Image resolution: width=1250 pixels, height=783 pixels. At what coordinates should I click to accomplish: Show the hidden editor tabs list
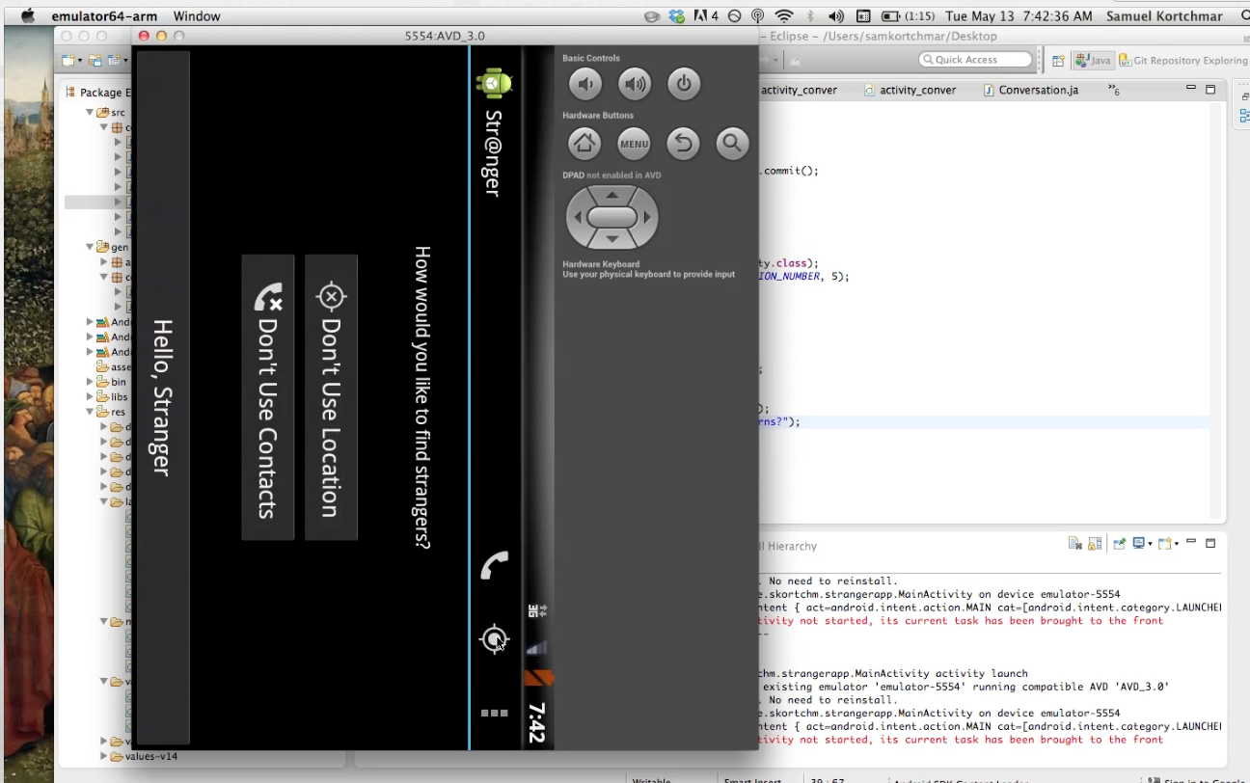[1114, 90]
